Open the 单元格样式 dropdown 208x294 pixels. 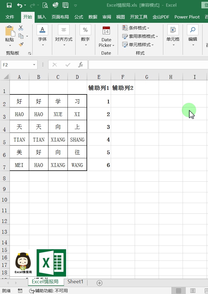(x=138, y=45)
